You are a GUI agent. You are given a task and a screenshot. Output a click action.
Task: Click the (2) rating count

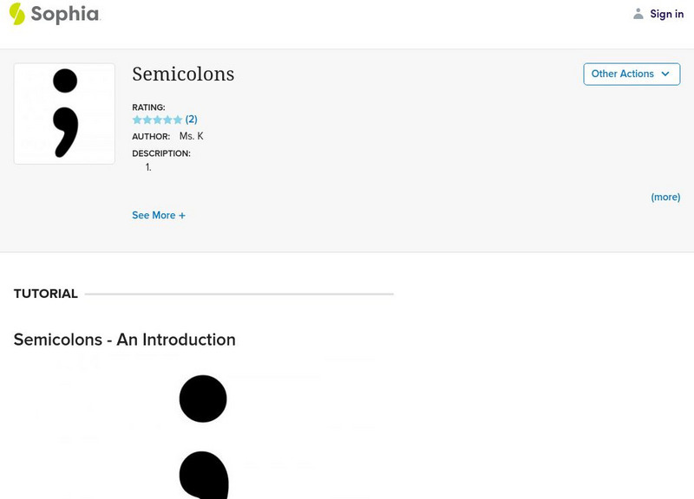point(192,120)
